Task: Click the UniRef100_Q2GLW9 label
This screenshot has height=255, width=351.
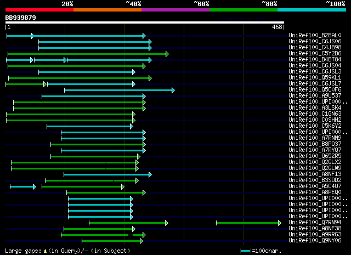Action: (315, 168)
